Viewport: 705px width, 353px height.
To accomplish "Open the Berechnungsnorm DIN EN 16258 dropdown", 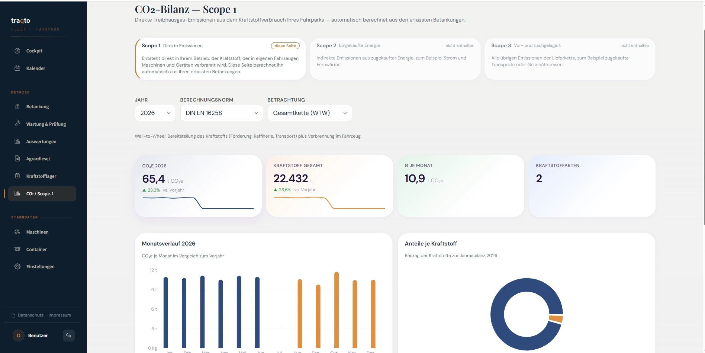I will tap(222, 113).
